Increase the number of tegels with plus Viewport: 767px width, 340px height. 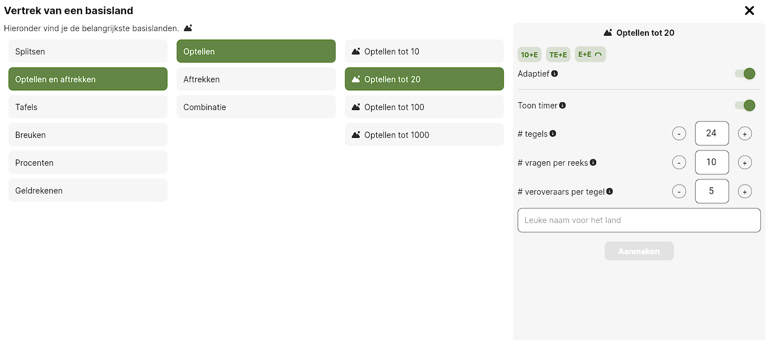[745, 134]
